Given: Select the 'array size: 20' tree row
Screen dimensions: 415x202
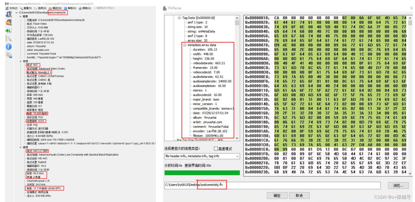Looking at the screenshot, I should [197, 41].
